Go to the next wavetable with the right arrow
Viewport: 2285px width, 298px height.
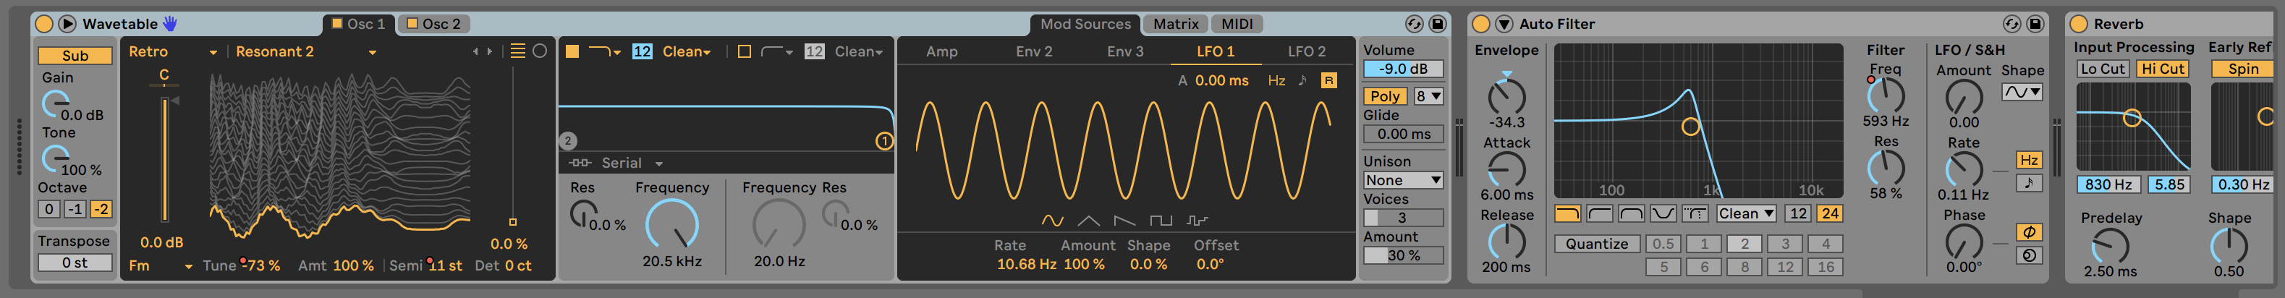(x=490, y=51)
